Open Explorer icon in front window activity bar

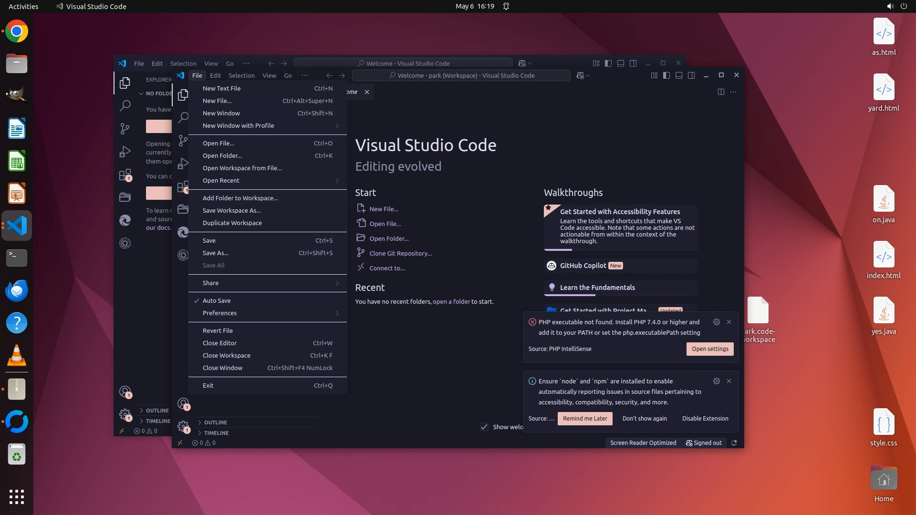pos(183,95)
